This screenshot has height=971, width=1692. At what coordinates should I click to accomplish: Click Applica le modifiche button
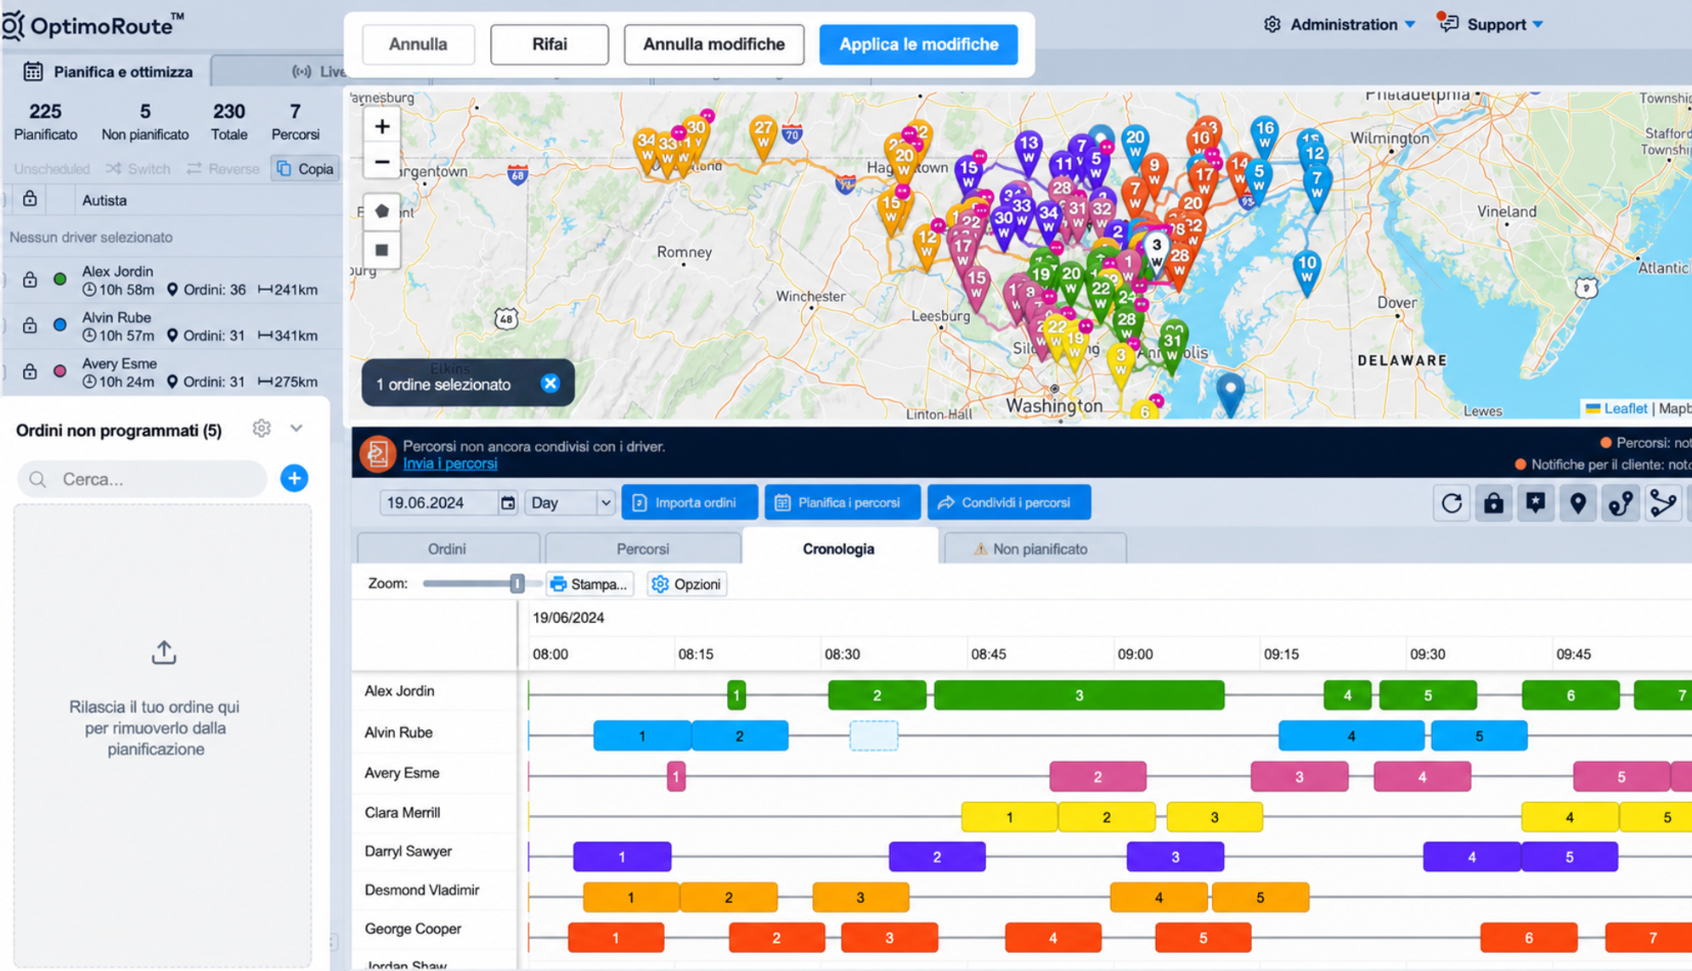coord(918,44)
